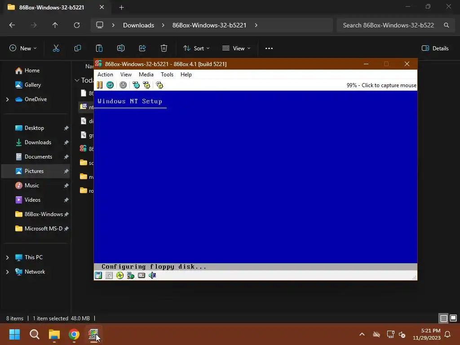Go up one folder level

tap(55, 25)
